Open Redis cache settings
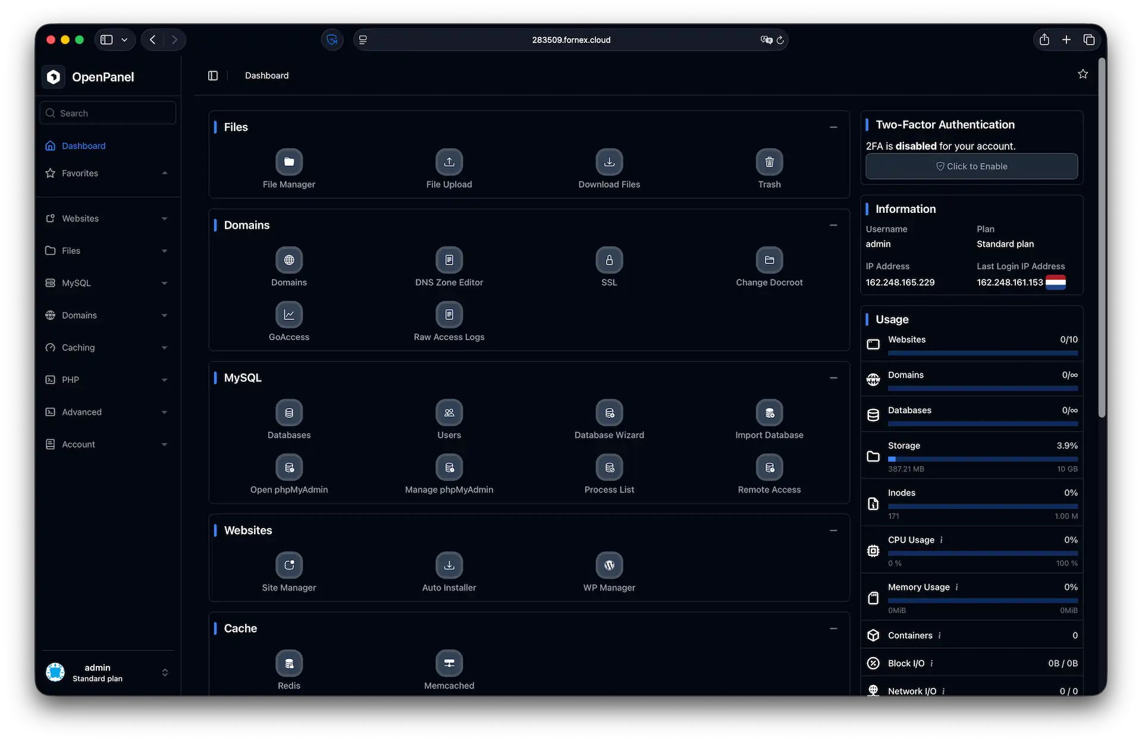Image resolution: width=1142 pixels, height=742 pixels. pos(289,663)
